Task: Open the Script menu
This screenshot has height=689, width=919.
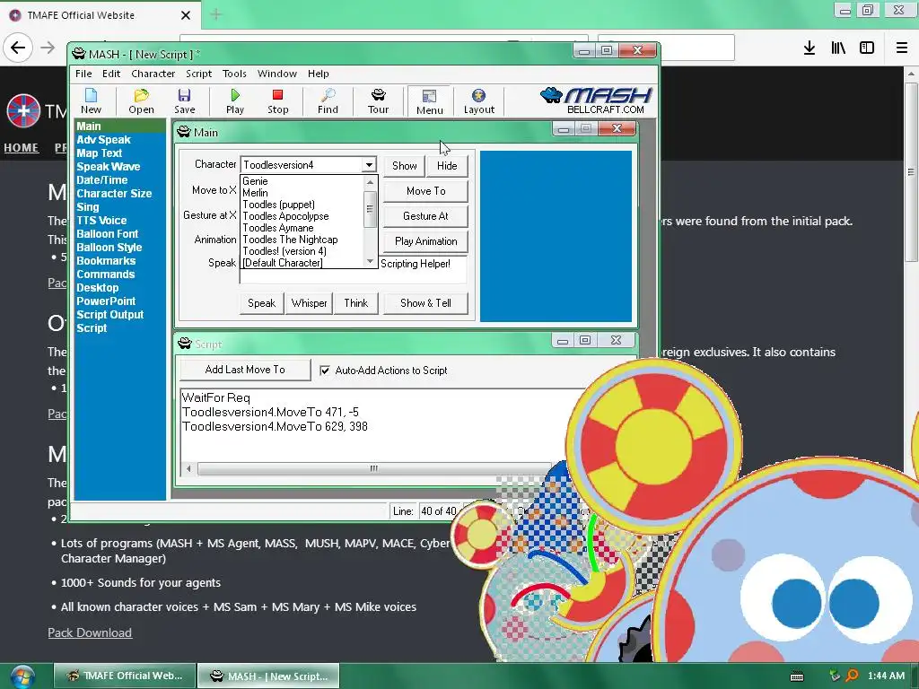Action: [198, 74]
